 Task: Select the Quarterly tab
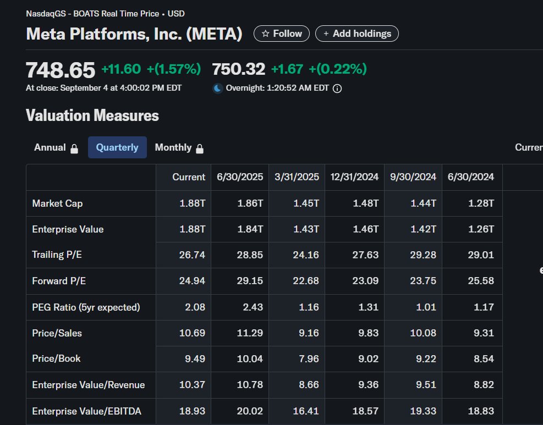(x=117, y=147)
